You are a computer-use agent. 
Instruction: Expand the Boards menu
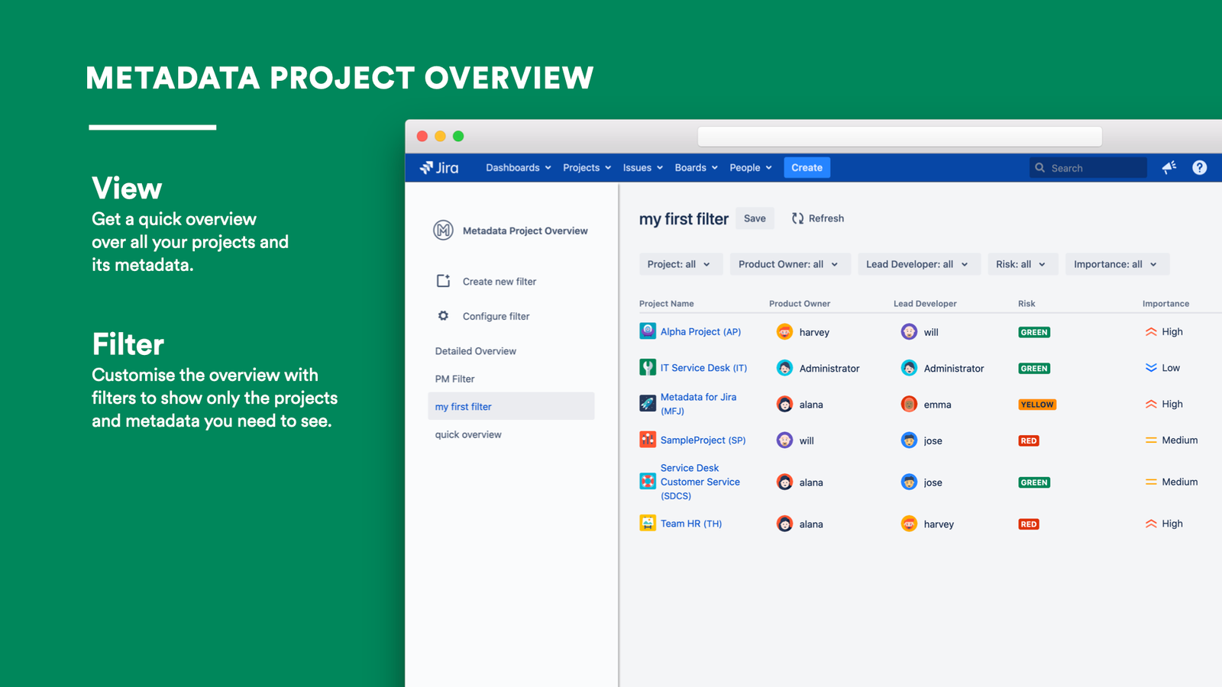(696, 168)
